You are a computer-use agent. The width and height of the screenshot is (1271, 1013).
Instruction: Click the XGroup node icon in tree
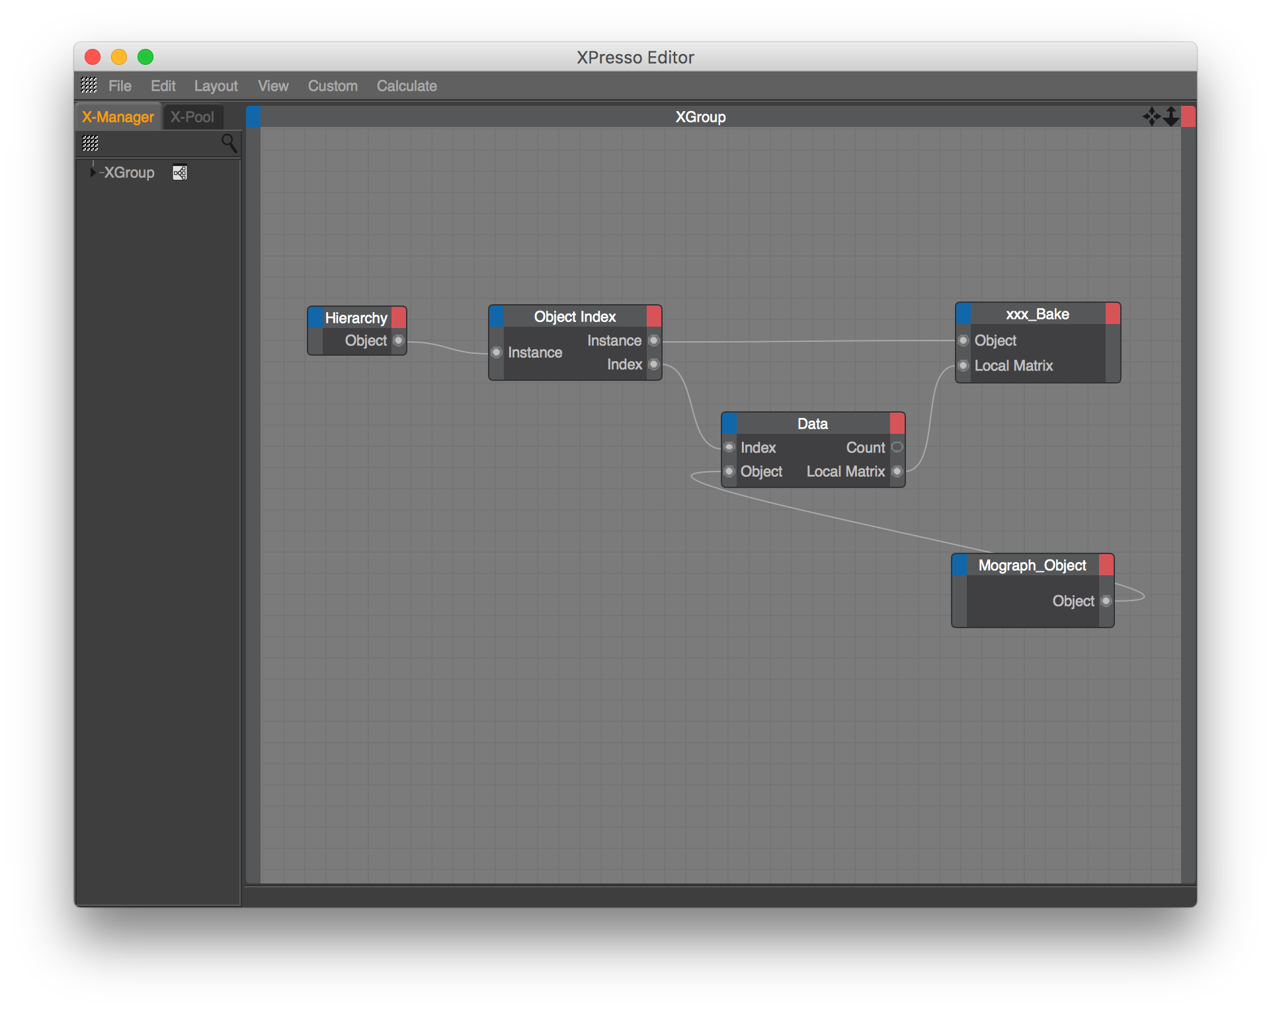click(180, 173)
